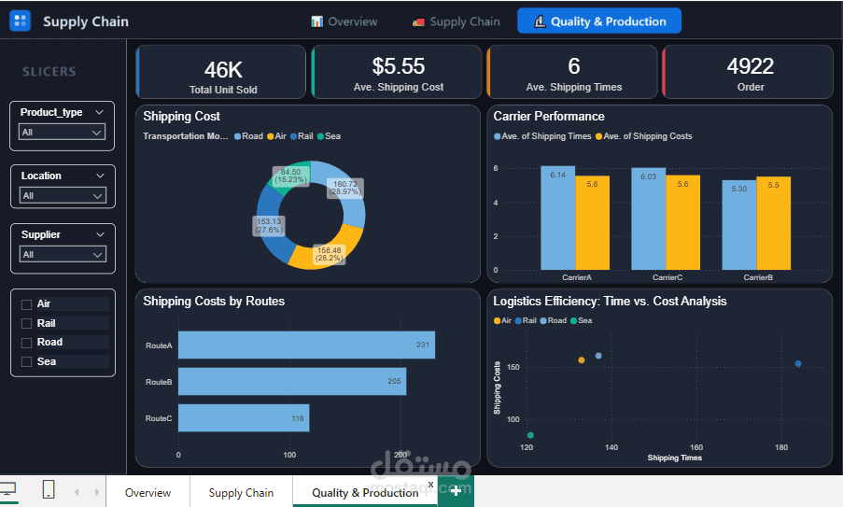Go to previous page arrow in page tabs
843x507 pixels.
[77, 492]
